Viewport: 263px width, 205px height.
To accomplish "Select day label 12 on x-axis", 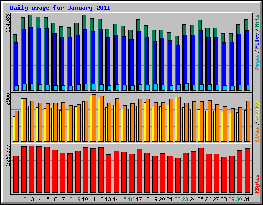I will click(100, 199).
